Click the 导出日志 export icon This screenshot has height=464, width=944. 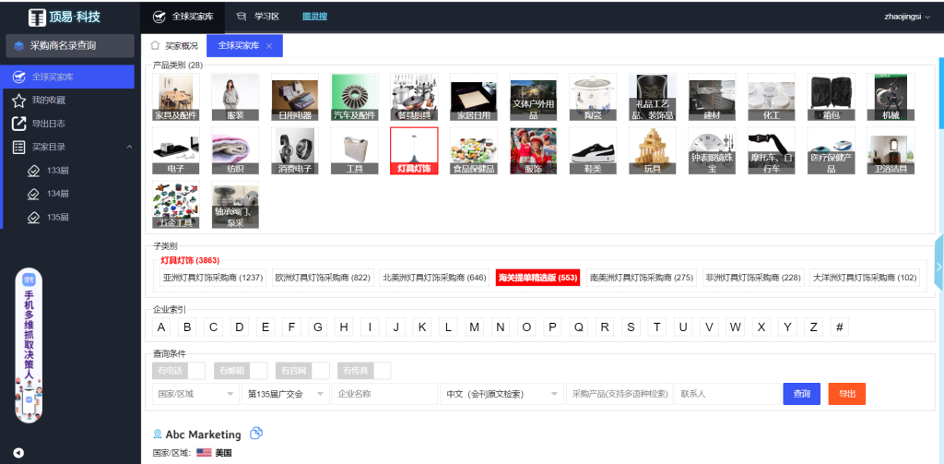tap(18, 124)
